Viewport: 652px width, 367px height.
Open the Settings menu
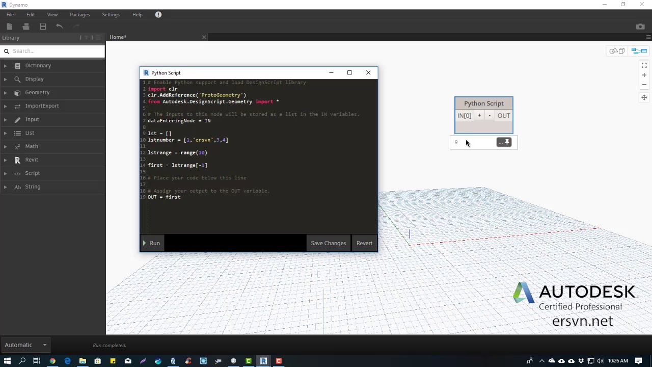click(111, 15)
